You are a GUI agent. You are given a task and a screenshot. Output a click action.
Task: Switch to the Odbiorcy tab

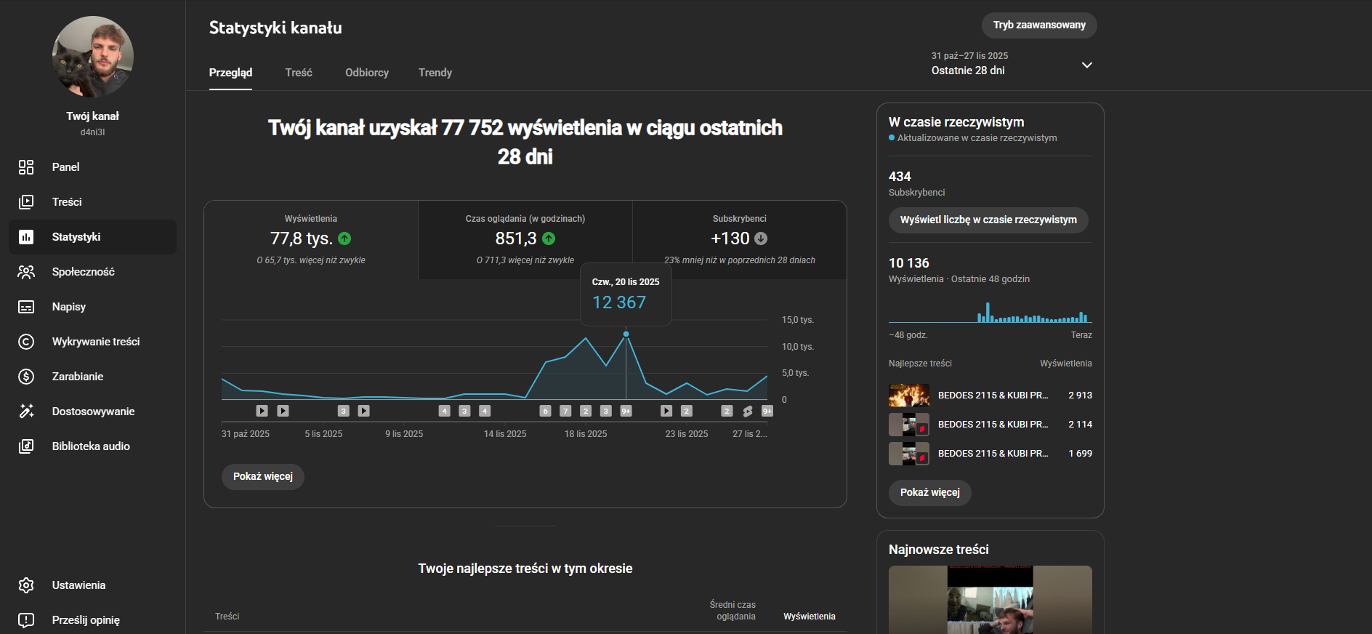367,73
